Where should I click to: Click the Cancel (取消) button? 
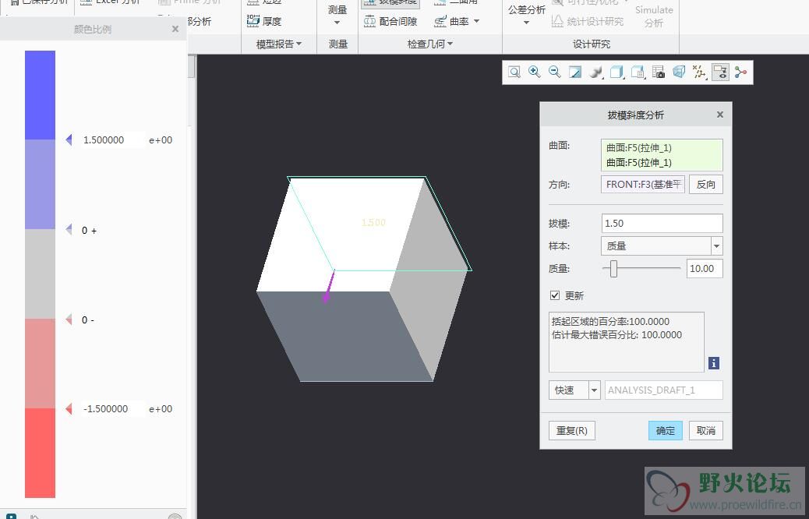(x=706, y=431)
